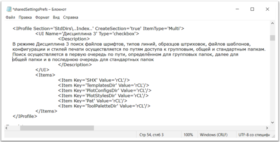Open the Файл menu
The width and height of the screenshot is (280, 142).
pyautogui.click(x=10, y=17)
